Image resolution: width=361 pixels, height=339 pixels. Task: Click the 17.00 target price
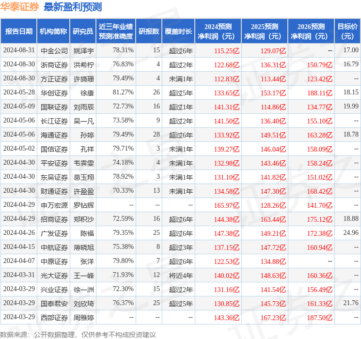[x=351, y=50]
